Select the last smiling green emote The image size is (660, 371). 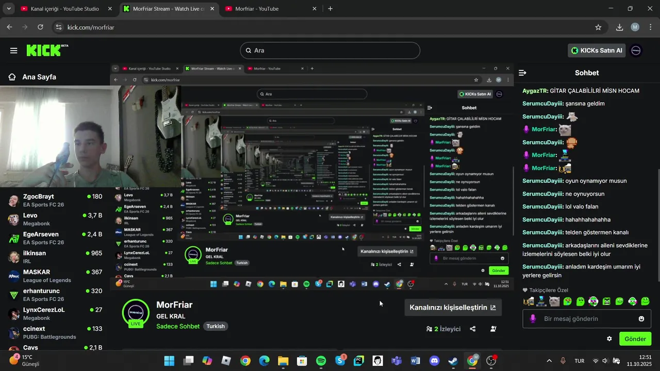pyautogui.click(x=645, y=301)
